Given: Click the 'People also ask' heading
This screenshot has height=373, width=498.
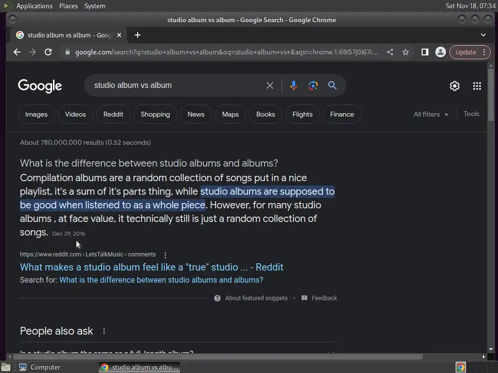Looking at the screenshot, I should click(x=56, y=331).
